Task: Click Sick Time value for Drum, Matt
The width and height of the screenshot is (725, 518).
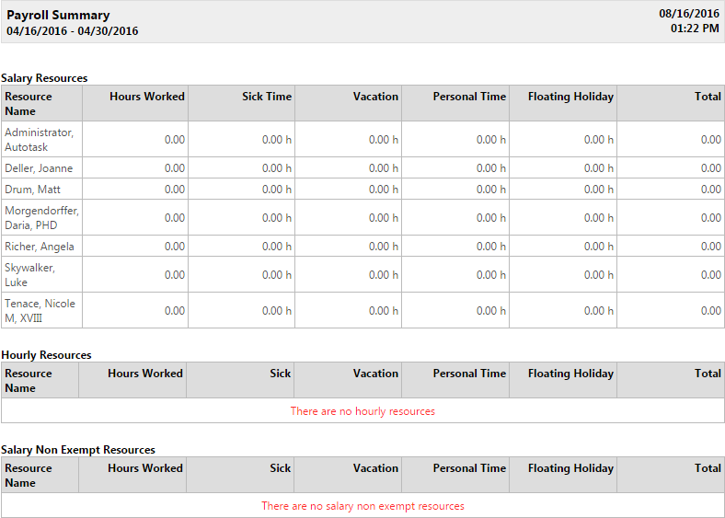Action: (277, 190)
